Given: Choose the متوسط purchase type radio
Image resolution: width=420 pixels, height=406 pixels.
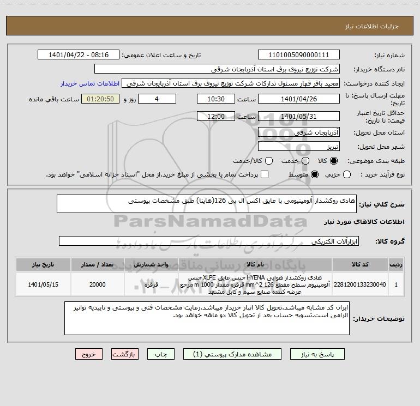Looking at the screenshot, I should click(x=315, y=174).
